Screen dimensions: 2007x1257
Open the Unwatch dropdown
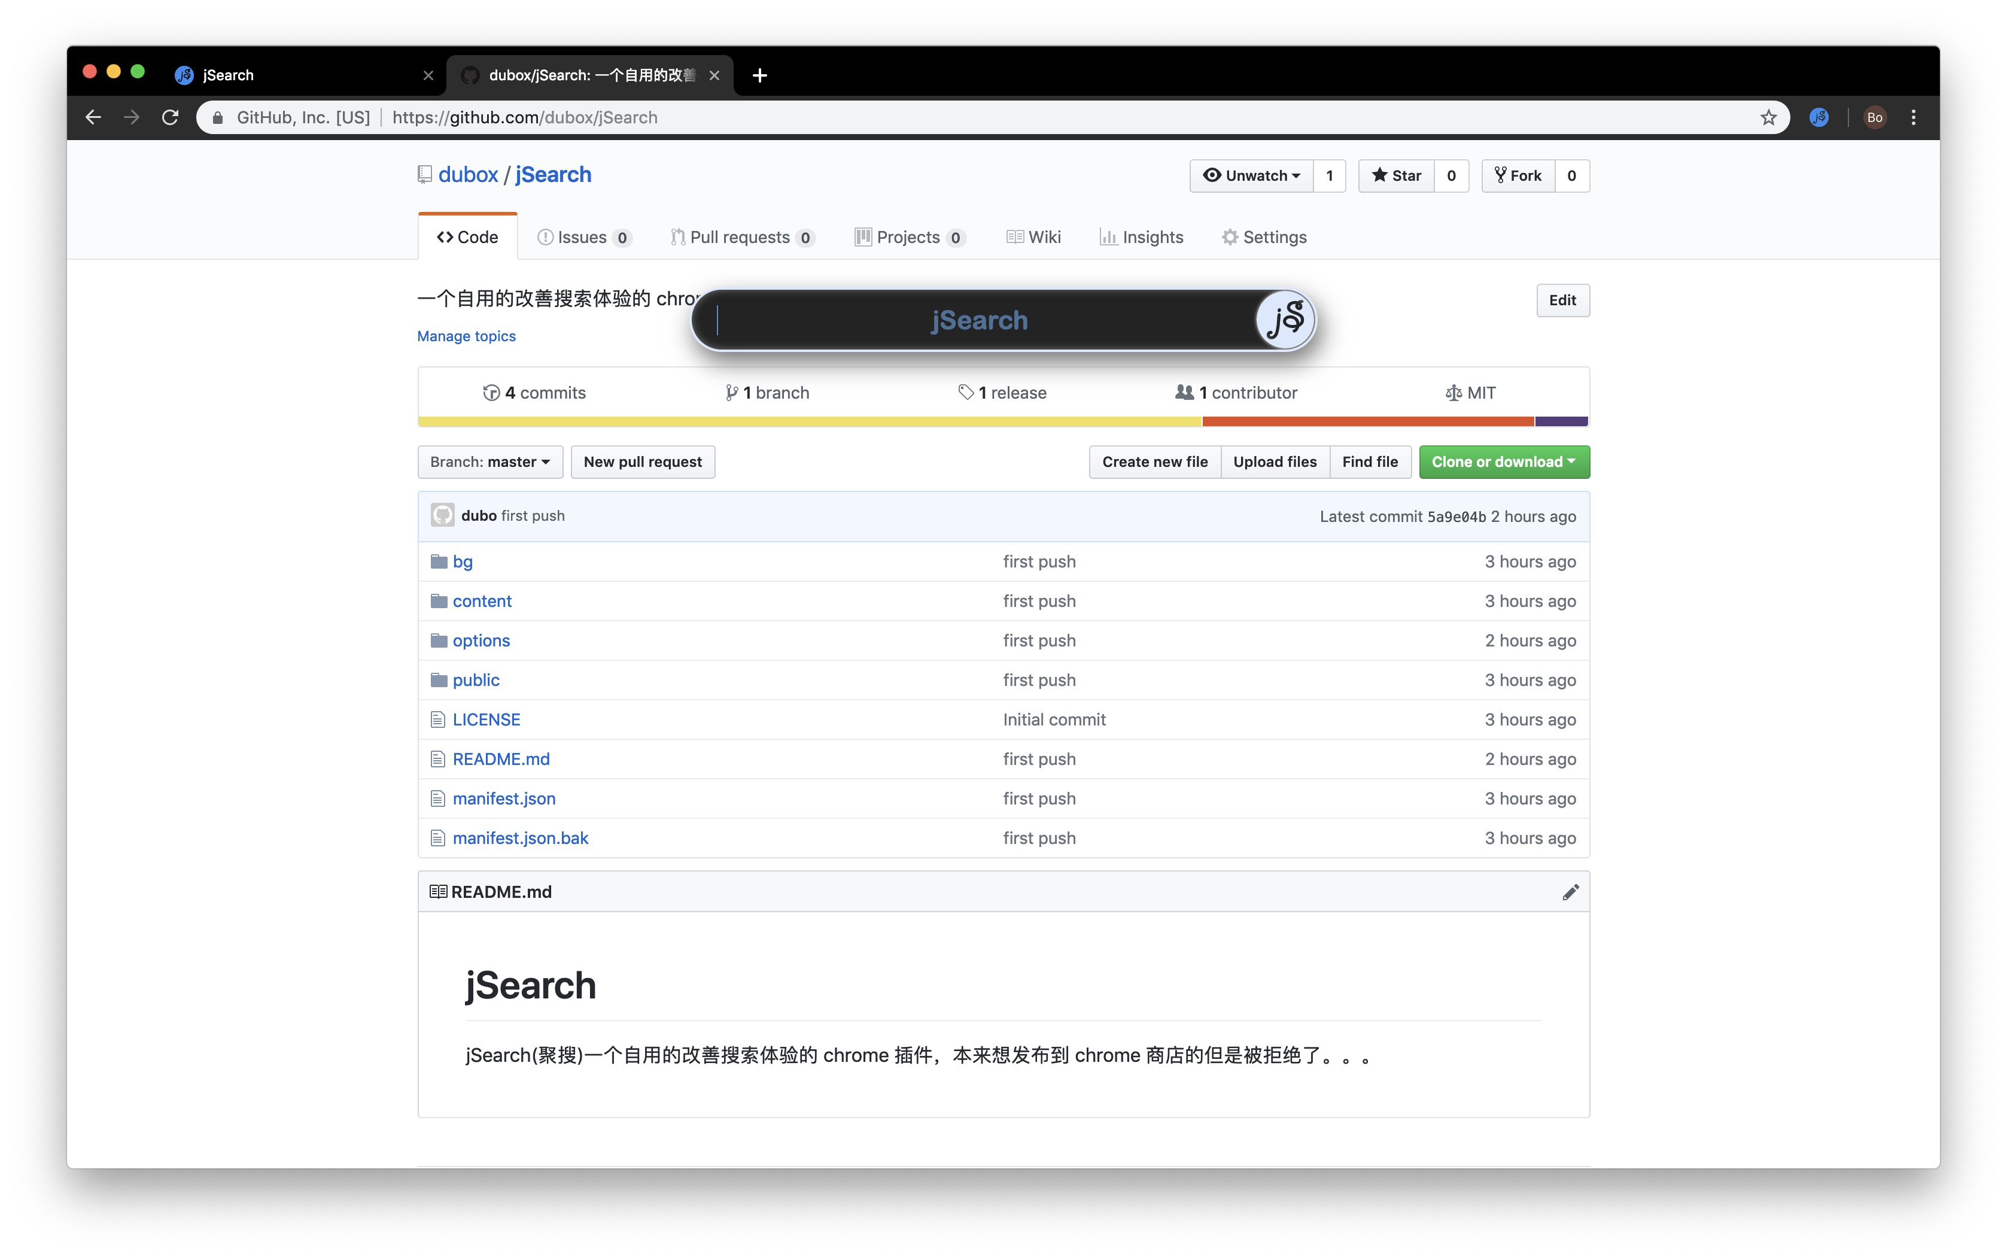(x=1251, y=175)
